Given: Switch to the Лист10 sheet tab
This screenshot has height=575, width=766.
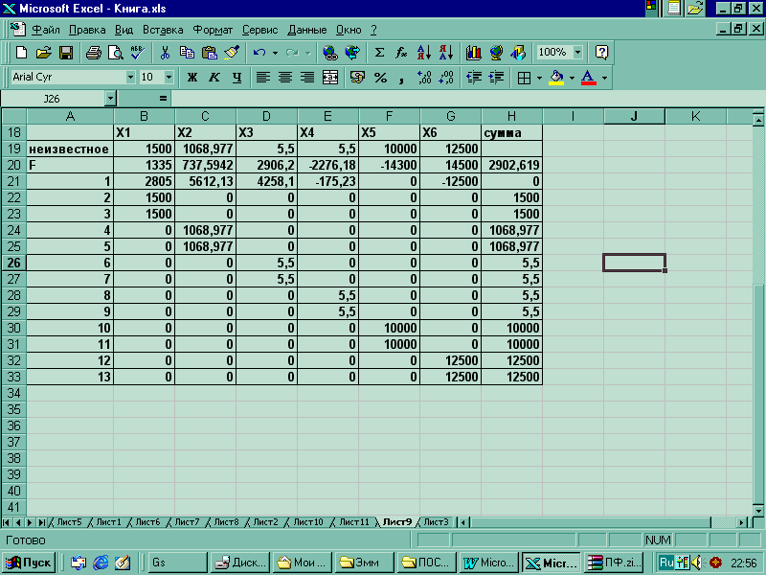Looking at the screenshot, I should coord(307,522).
